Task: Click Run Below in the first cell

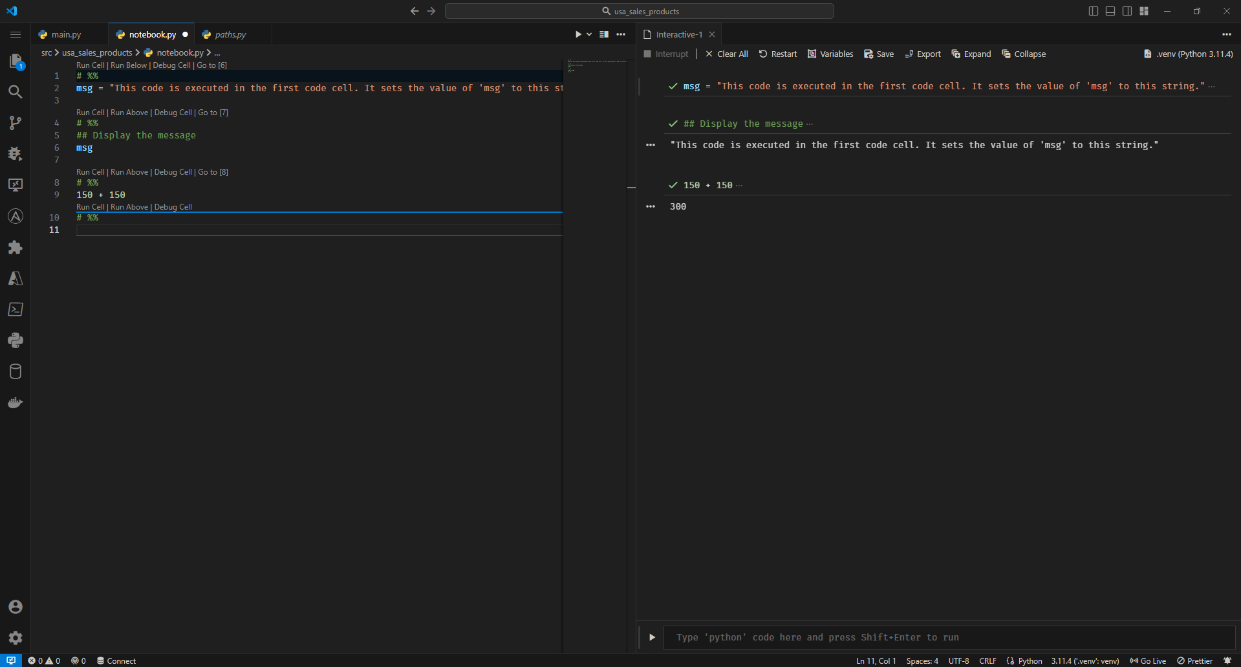Action: (129, 65)
